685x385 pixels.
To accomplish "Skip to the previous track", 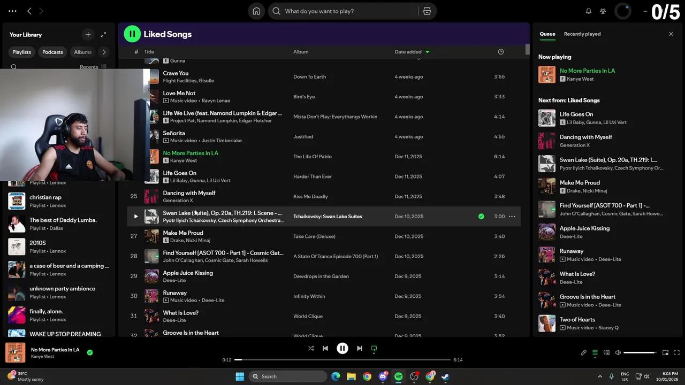I will point(325,348).
